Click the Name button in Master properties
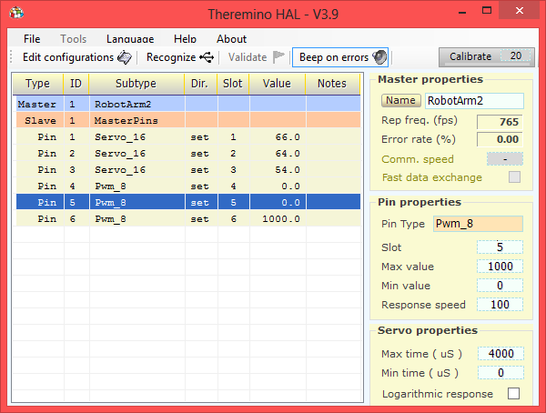The image size is (546, 413). [400, 101]
